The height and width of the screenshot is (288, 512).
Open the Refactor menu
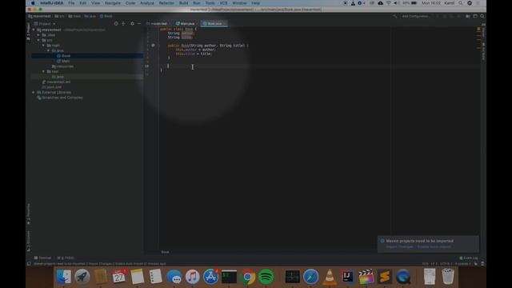(x=166, y=3)
